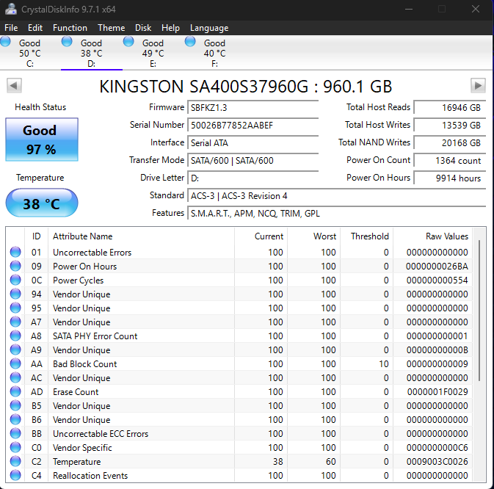Click the Power On Hours value 9914 hours
Viewport: 494px width, 489px height.
pos(449,178)
